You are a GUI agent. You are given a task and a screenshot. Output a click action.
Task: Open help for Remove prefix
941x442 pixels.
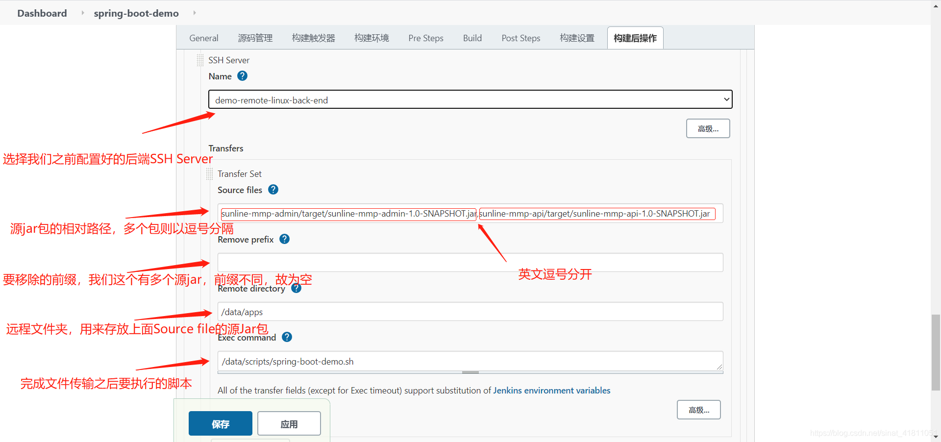pyautogui.click(x=284, y=239)
